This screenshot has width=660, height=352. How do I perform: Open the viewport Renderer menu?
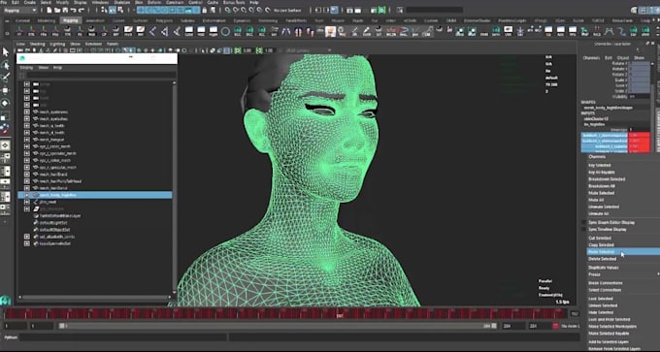[93, 44]
